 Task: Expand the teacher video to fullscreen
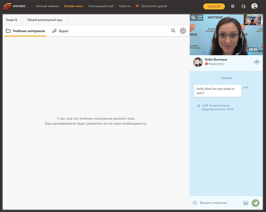pyautogui.click(x=200, y=17)
